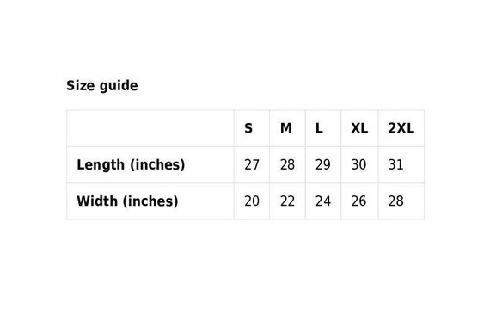Click the Size guide heading
This screenshot has height=327, width=490.
102,86
